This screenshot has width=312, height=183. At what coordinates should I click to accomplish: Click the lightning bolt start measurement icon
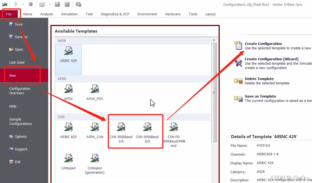coord(16,4)
